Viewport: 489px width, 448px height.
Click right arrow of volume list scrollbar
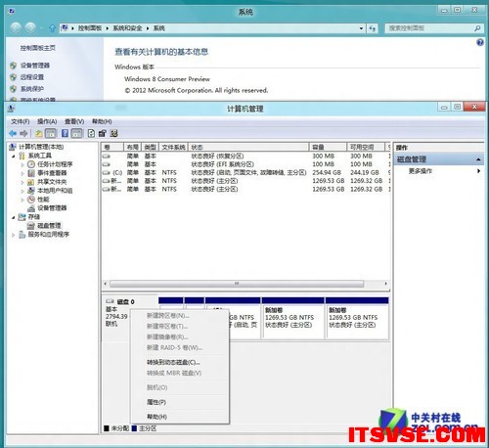386,284
